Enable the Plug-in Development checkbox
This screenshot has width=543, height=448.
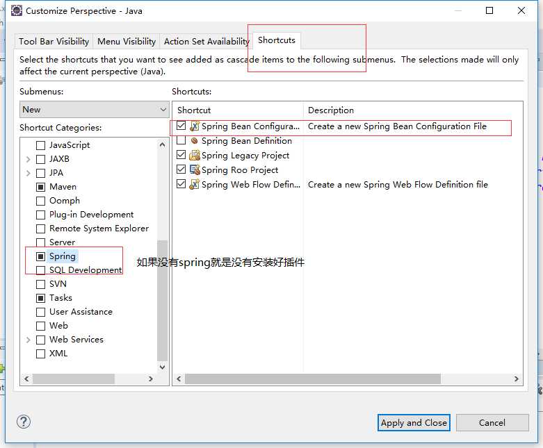click(x=40, y=215)
